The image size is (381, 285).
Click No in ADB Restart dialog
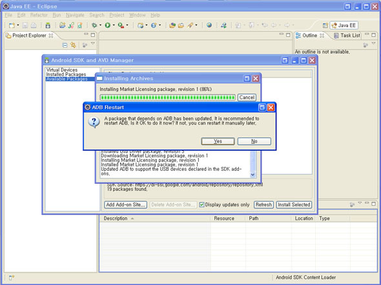[x=254, y=141]
